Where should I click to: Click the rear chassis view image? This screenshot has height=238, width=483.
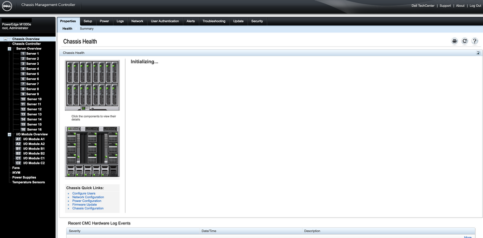pyautogui.click(x=92, y=151)
